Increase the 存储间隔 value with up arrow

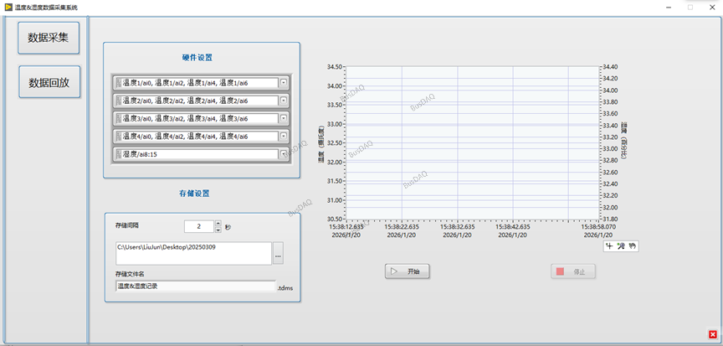tap(218, 223)
